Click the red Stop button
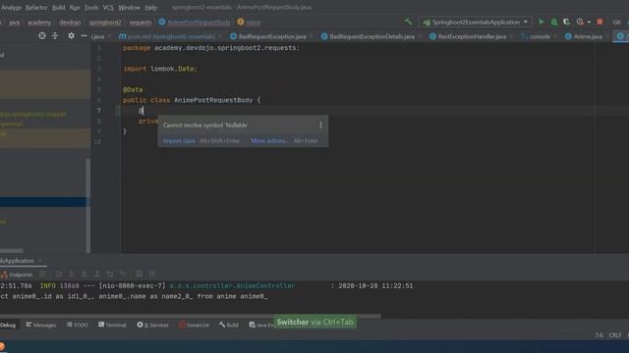The width and height of the screenshot is (629, 353). click(600, 22)
